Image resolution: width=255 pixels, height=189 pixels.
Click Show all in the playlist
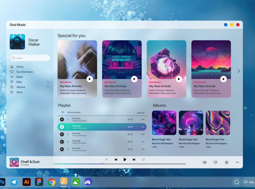coord(140,112)
